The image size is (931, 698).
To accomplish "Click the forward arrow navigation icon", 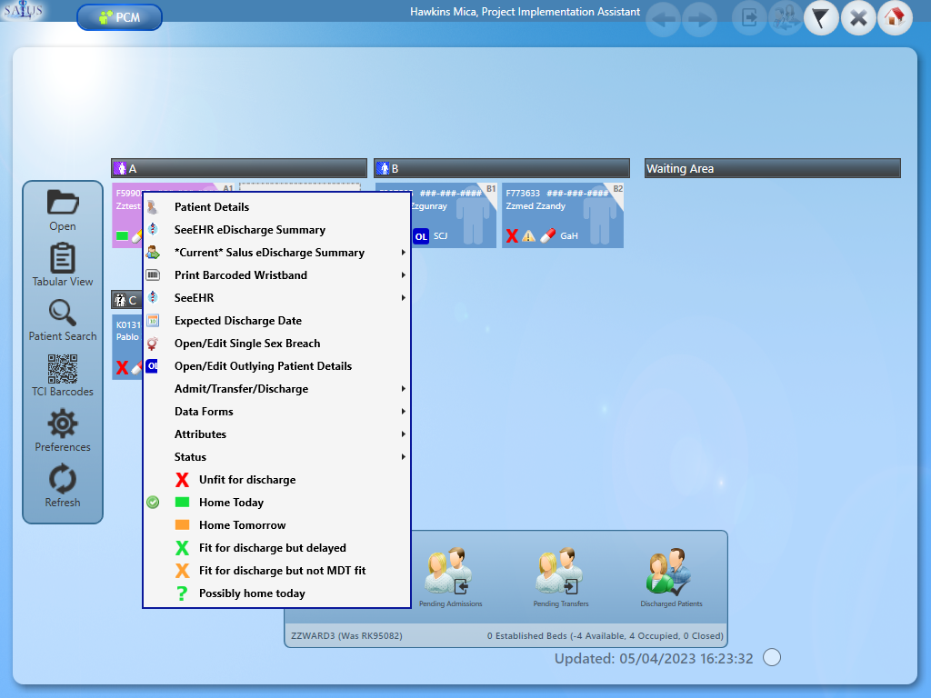I will pyautogui.click(x=699, y=20).
